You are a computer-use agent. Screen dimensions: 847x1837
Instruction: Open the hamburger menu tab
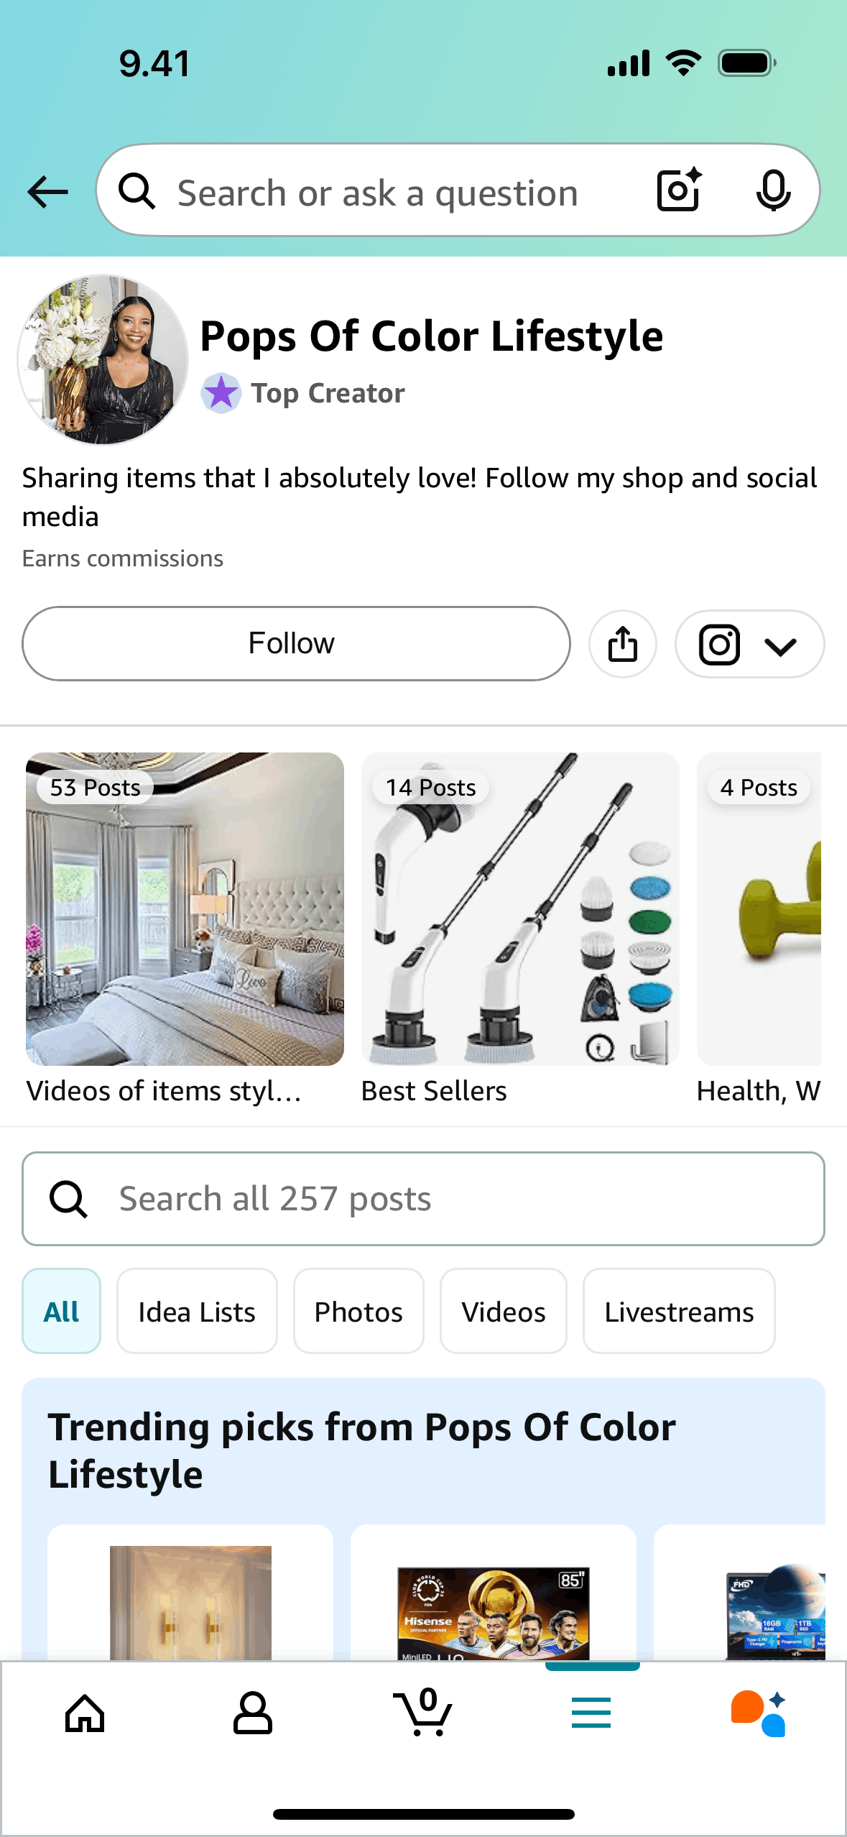tap(591, 1713)
